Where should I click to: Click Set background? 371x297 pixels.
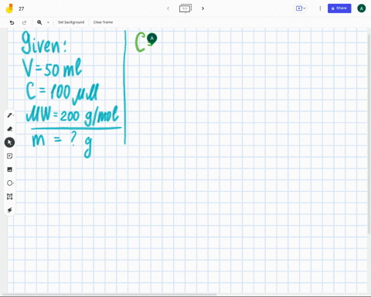click(x=71, y=22)
